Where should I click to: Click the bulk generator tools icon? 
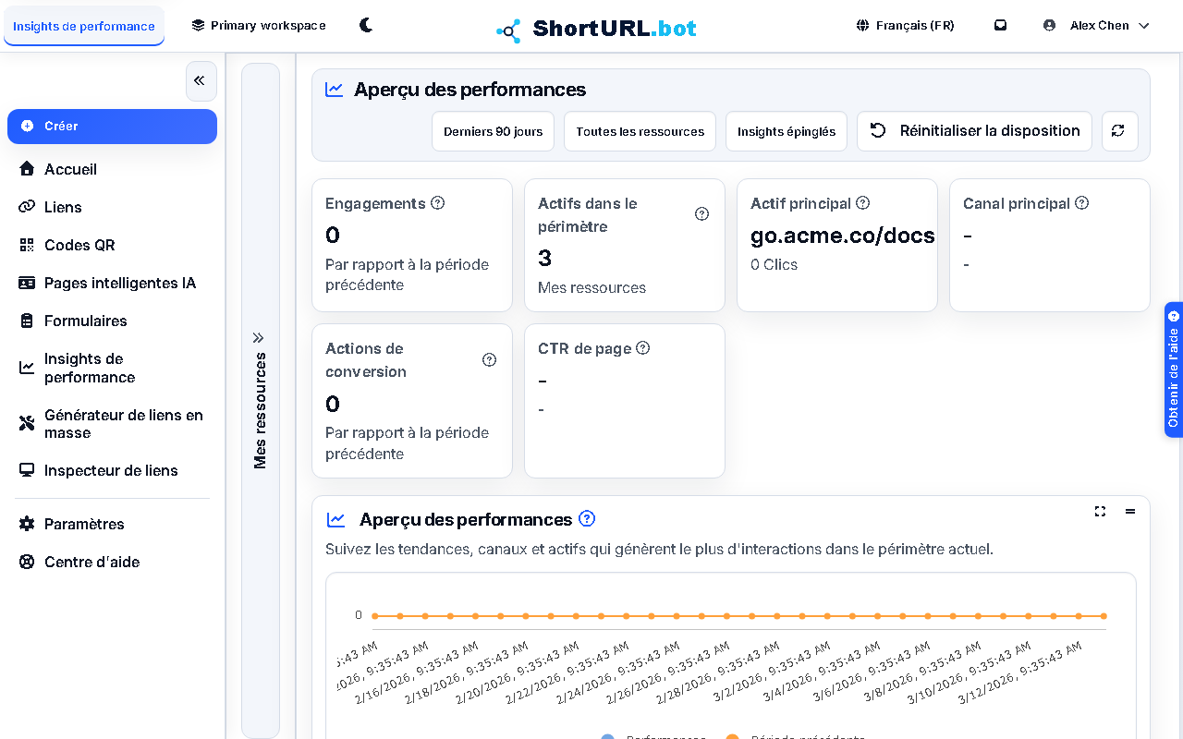tap(27, 423)
